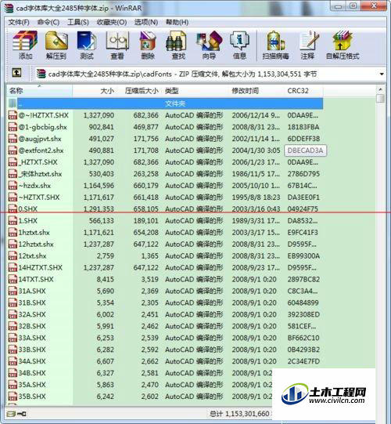Click the drive icon in status bar
391x424 pixels.
click(11, 414)
